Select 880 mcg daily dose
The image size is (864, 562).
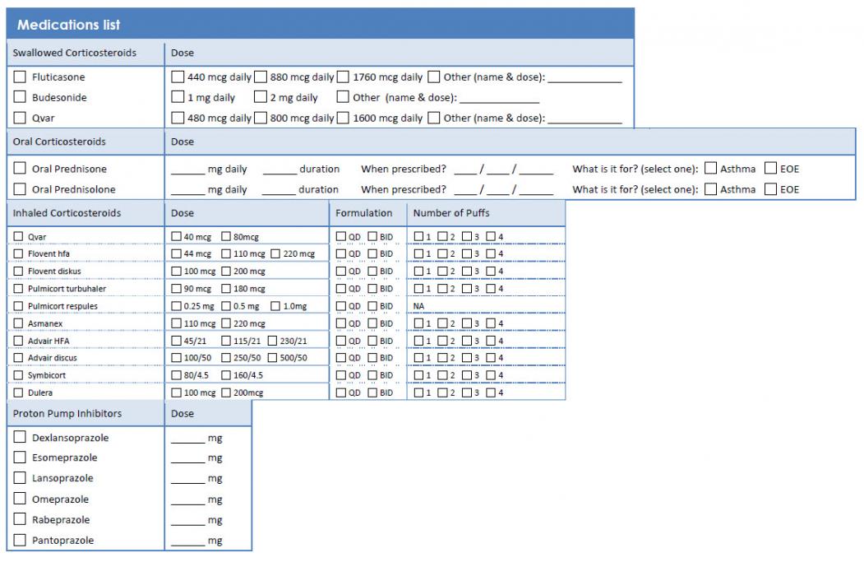[x=261, y=77]
